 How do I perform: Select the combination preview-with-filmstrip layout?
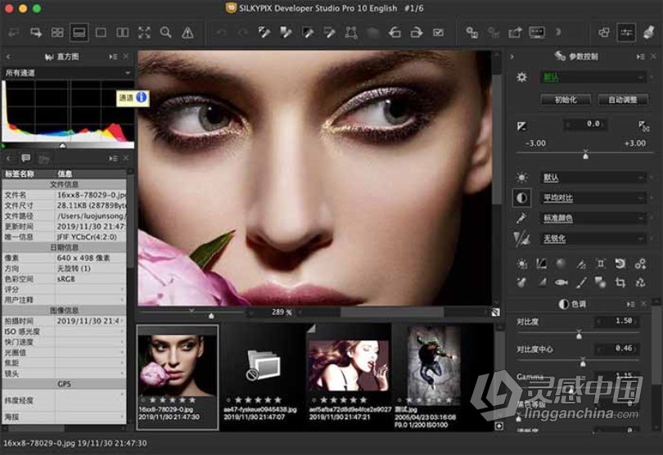click(79, 33)
